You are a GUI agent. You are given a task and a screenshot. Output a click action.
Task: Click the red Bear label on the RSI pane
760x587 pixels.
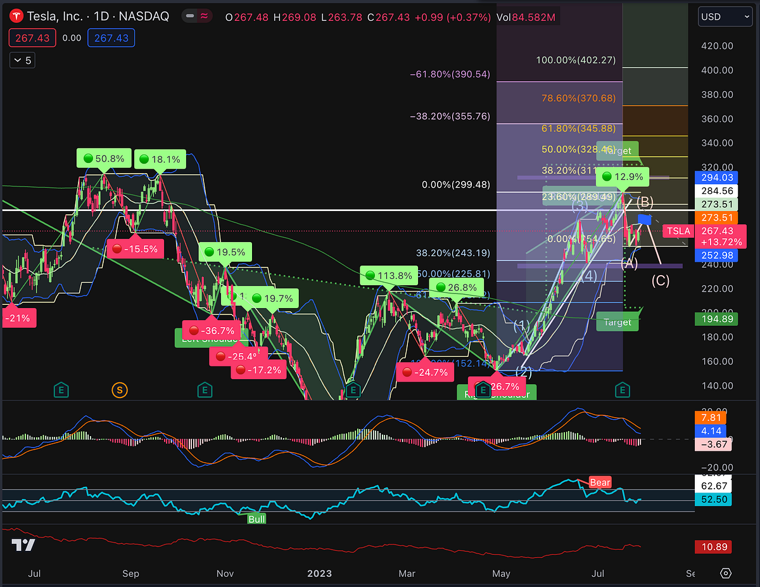tap(599, 482)
